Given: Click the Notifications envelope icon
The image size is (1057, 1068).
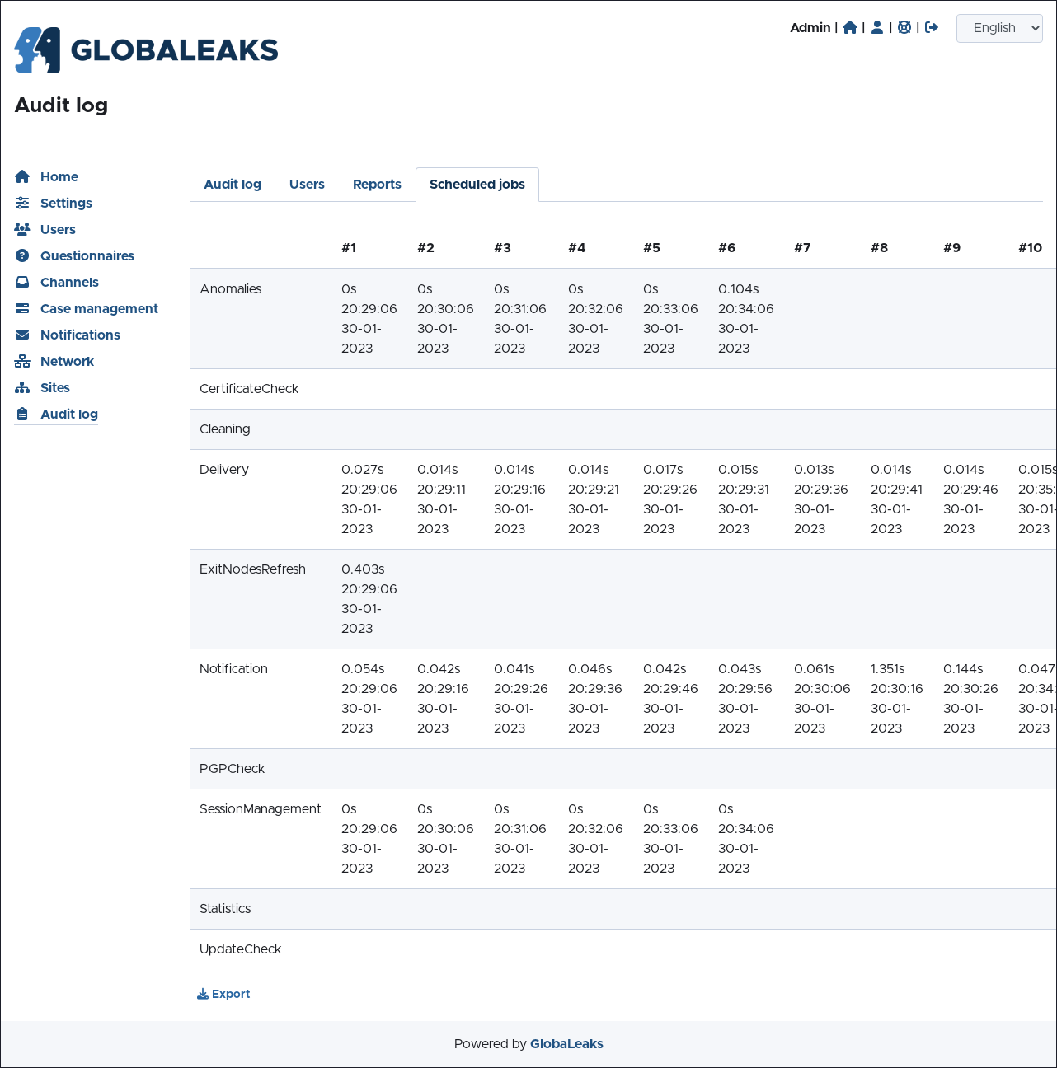Looking at the screenshot, I should pos(22,335).
